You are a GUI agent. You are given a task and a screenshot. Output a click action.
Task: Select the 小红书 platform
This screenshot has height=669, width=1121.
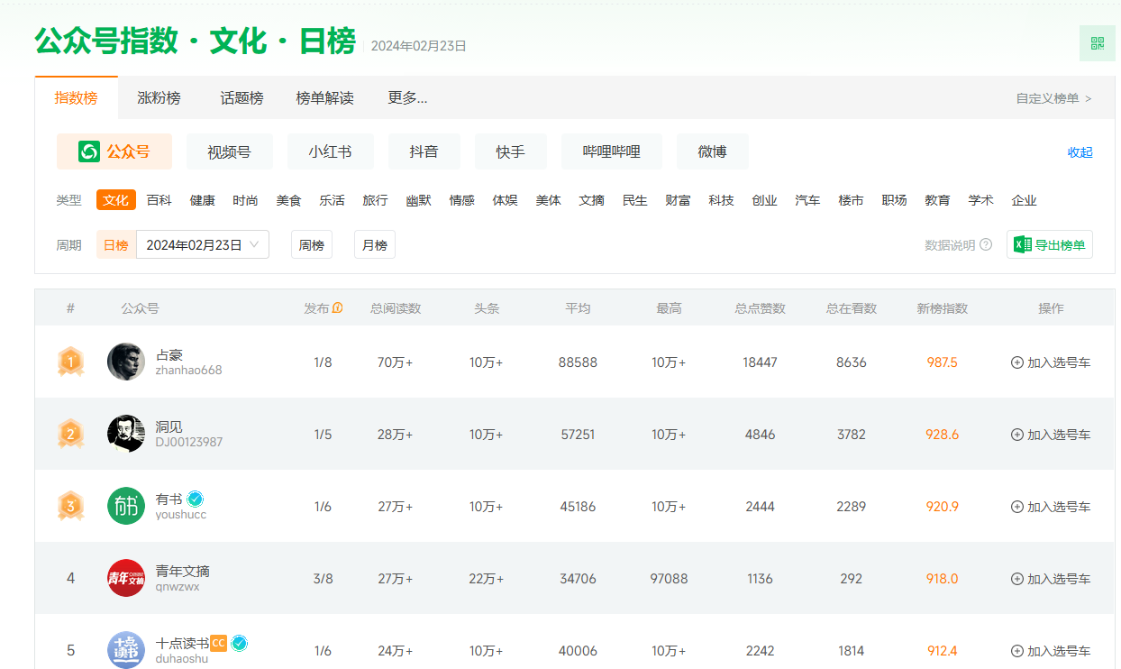pyautogui.click(x=331, y=151)
